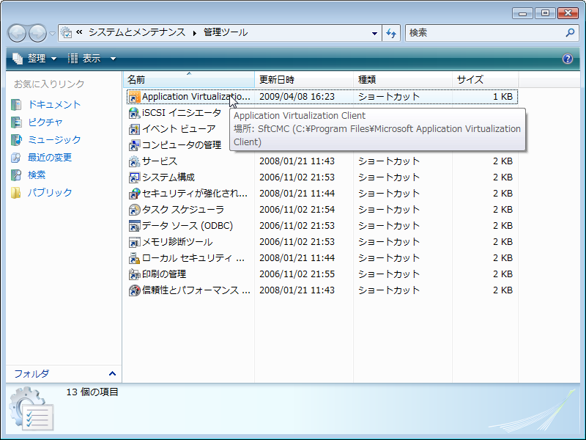Click the 整理 toolbar icon

click(x=18, y=59)
